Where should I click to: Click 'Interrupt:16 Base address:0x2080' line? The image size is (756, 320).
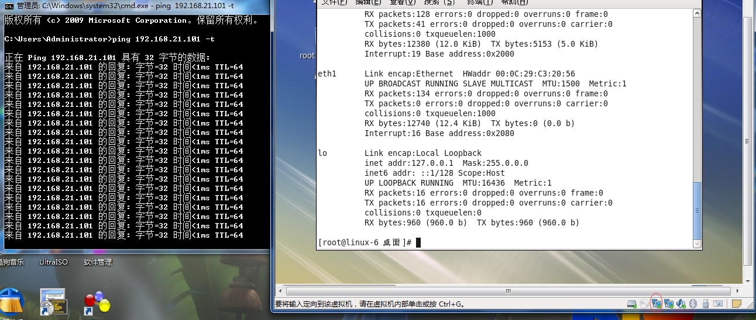click(439, 133)
